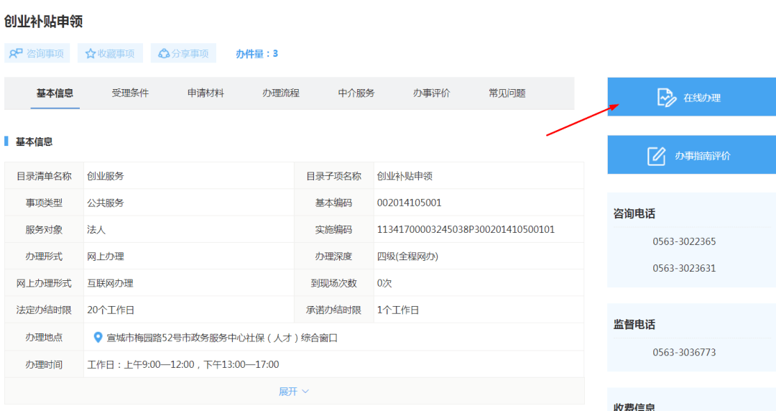The image size is (776, 411).
Task: Click the 创业补贴申领 page title
Action: pyautogui.click(x=44, y=22)
